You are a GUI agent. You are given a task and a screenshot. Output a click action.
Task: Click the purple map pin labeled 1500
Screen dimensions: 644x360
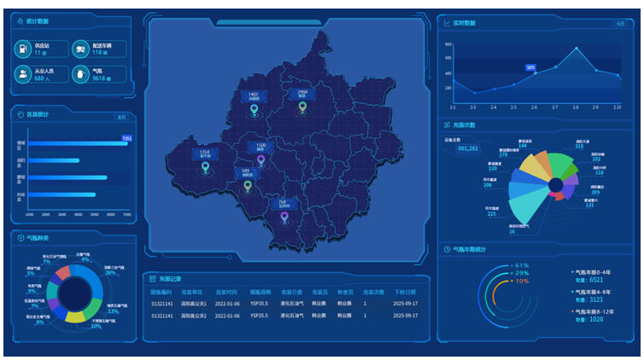[261, 160]
